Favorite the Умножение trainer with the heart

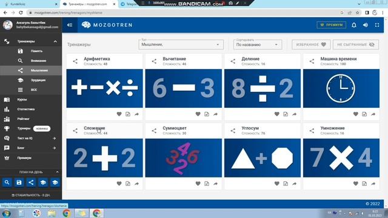356,183
